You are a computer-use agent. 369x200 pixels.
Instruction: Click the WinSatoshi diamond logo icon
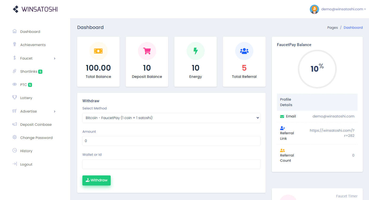coord(16,9)
